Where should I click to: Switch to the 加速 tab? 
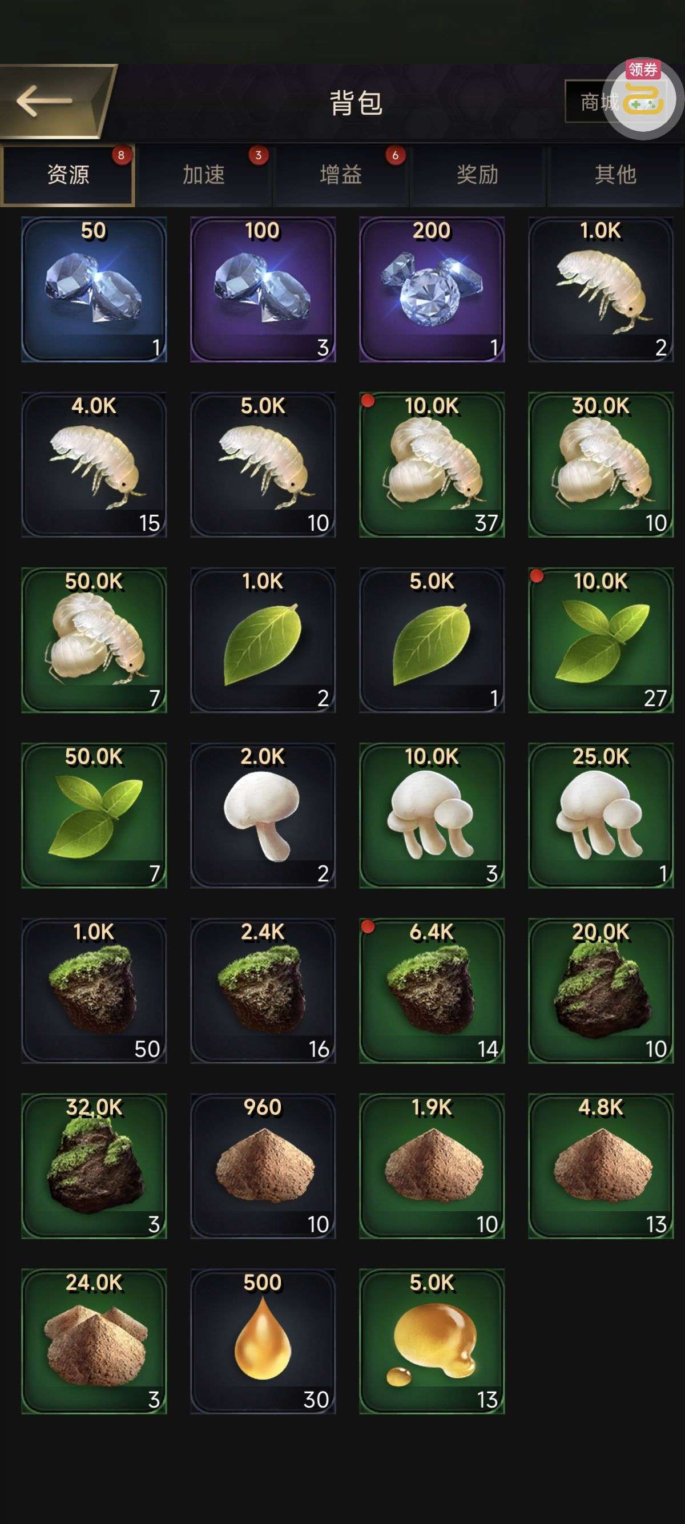coord(204,175)
